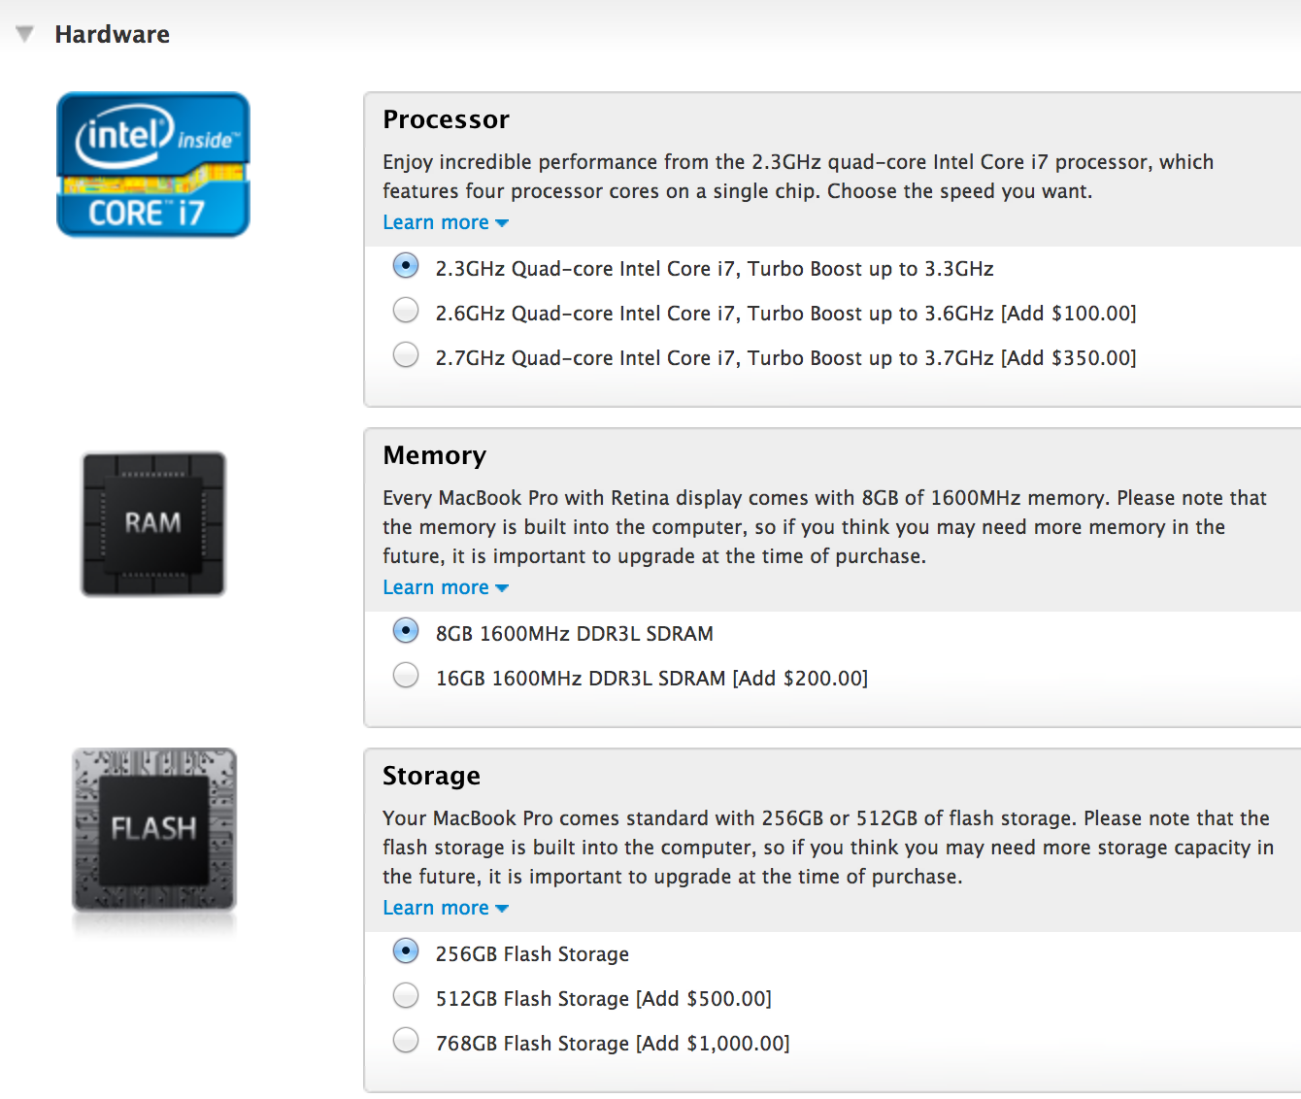This screenshot has width=1301, height=1099.
Task: Select the 2.7GHz processor upgrade for $350
Action: [x=405, y=354]
